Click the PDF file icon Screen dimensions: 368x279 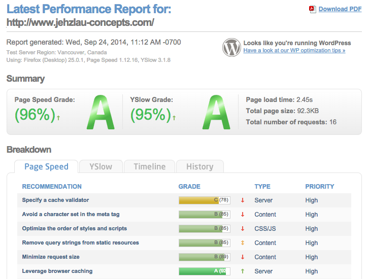[x=312, y=9]
